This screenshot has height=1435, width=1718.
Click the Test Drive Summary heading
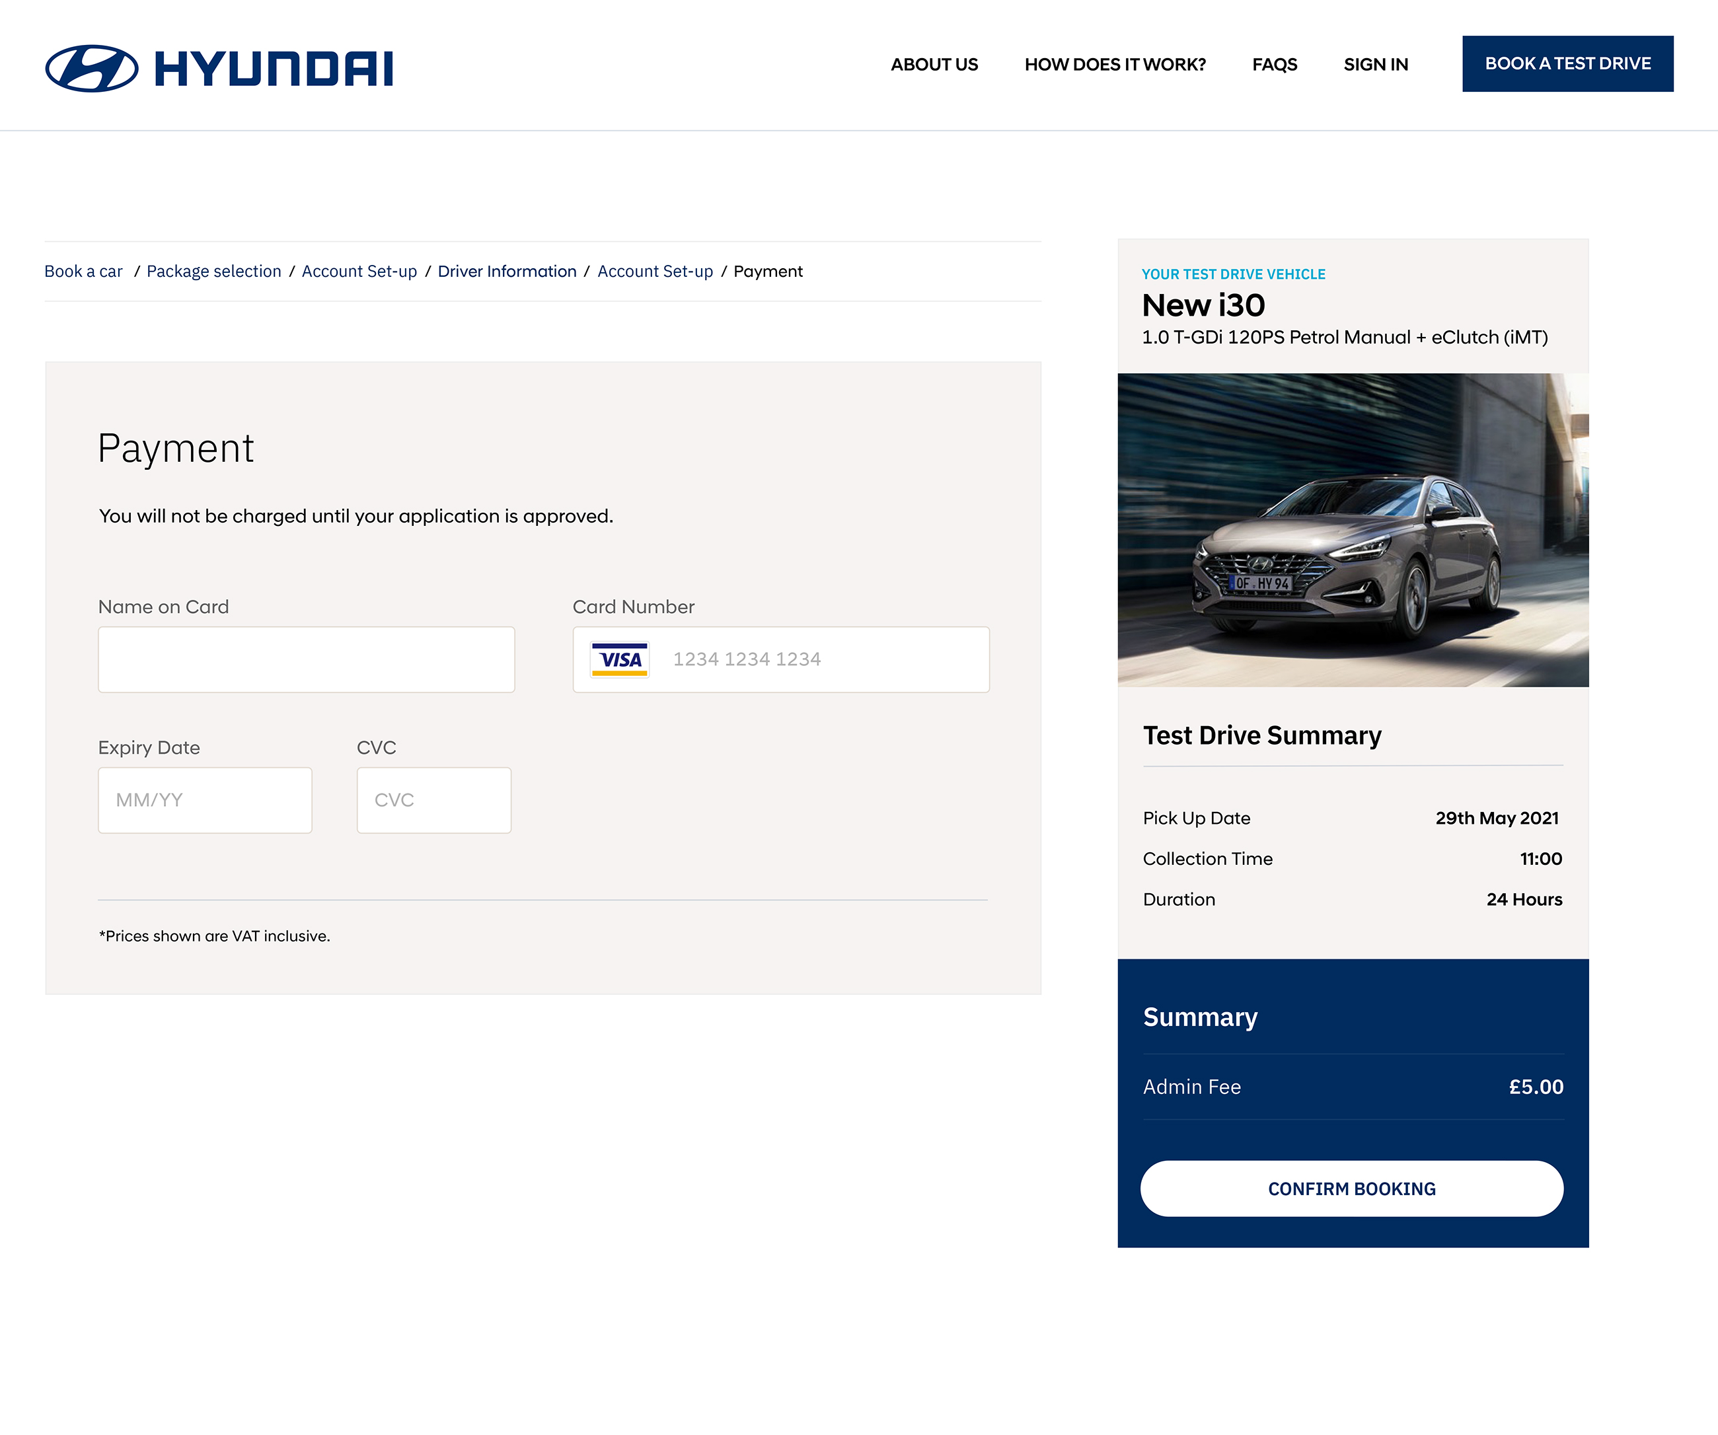click(1261, 735)
